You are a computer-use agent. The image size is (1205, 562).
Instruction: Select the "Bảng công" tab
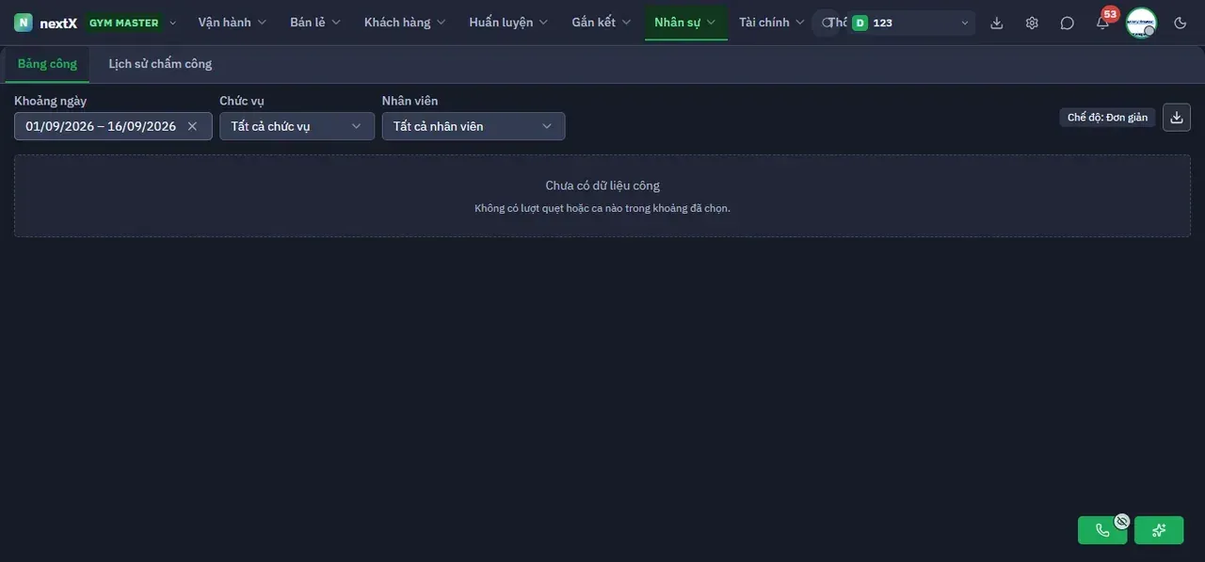pos(47,64)
